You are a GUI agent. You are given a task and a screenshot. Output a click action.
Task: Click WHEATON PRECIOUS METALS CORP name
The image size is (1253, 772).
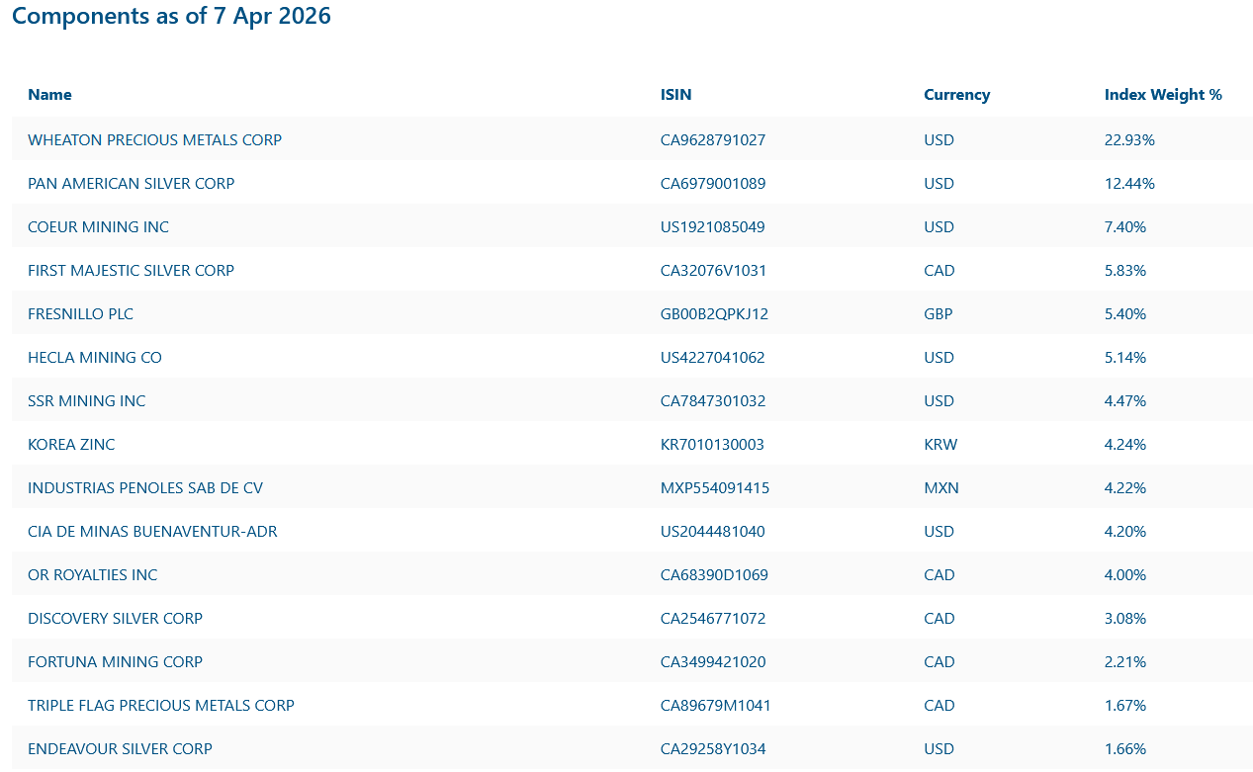tap(154, 140)
